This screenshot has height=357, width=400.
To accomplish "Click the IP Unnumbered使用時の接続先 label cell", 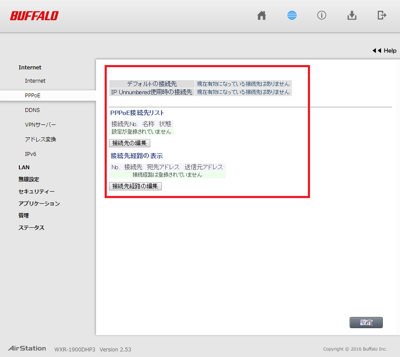I will (152, 92).
